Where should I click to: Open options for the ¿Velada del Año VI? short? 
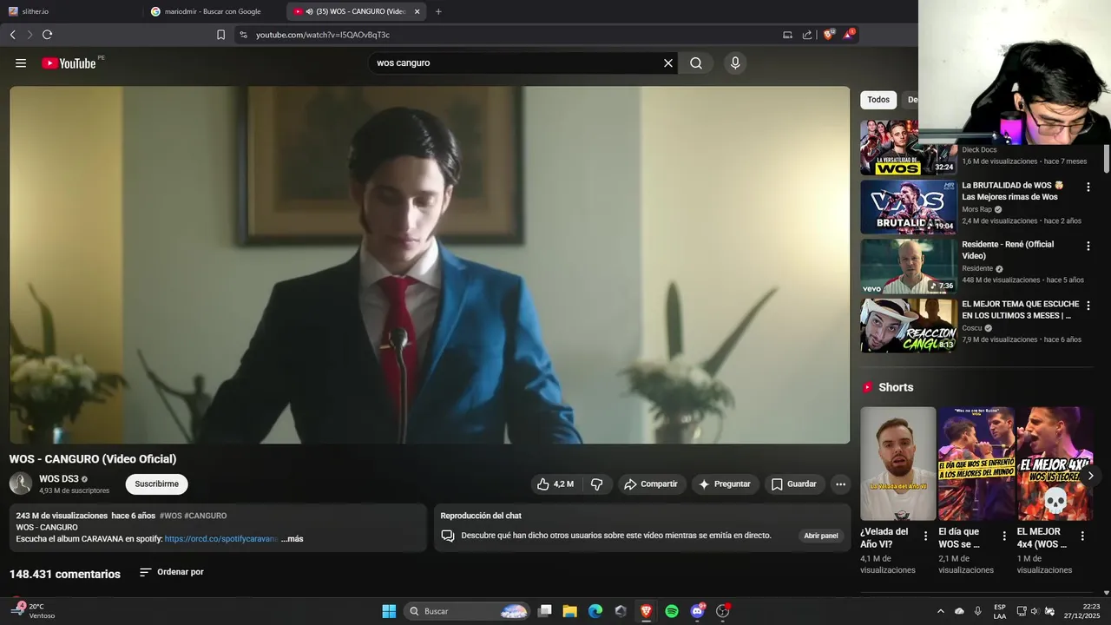925,536
